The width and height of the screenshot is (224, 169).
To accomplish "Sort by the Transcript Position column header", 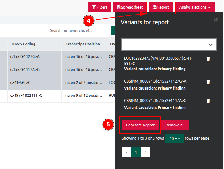I will pos(83,44).
